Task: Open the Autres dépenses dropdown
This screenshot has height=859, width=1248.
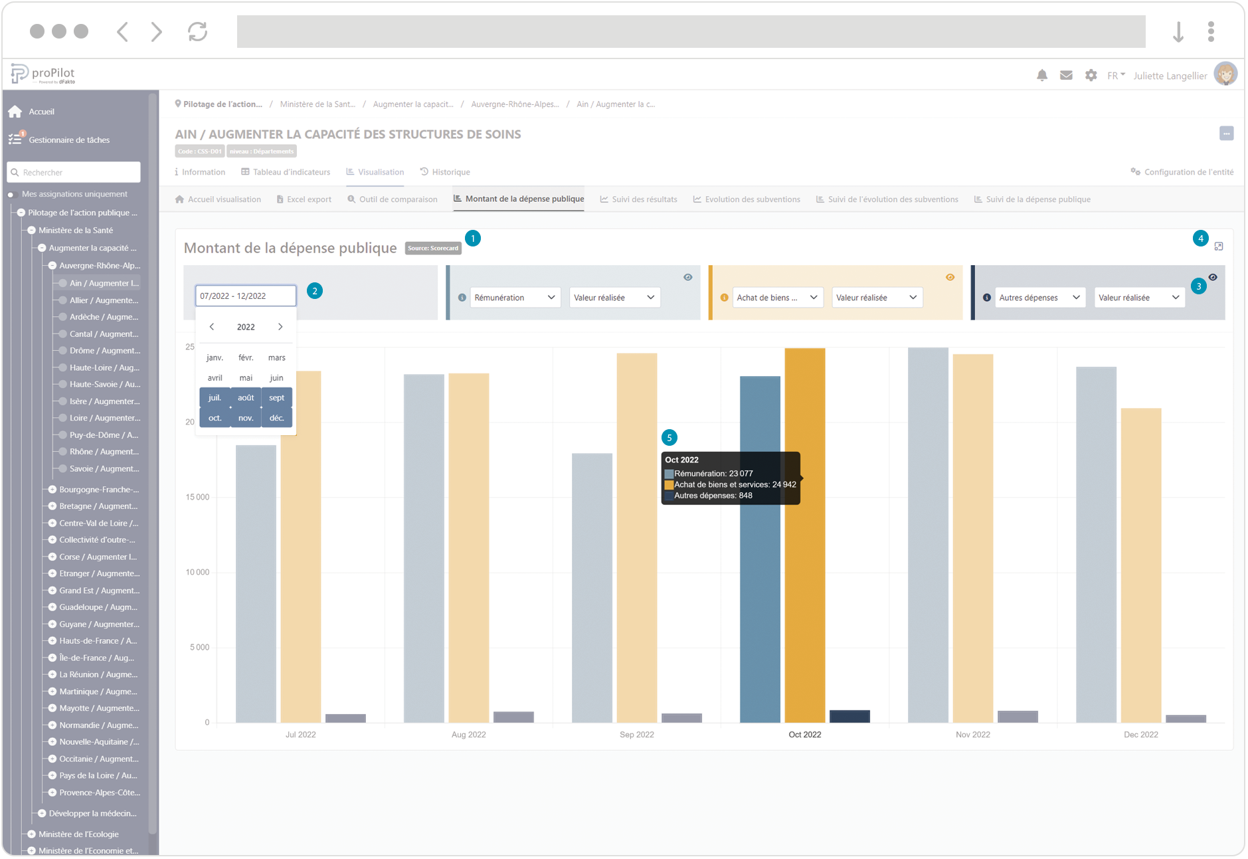Action: (1039, 298)
